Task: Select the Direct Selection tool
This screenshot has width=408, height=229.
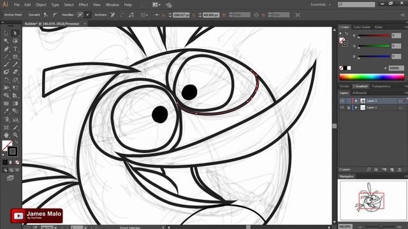Action: click(15, 33)
